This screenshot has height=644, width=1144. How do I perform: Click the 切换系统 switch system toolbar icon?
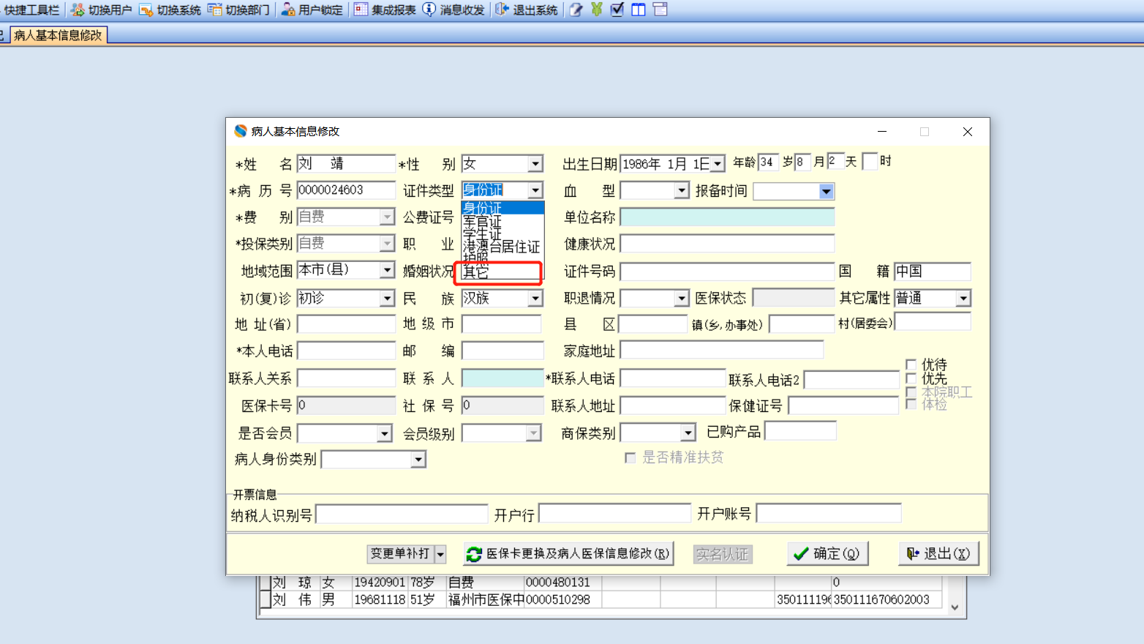coord(170,10)
